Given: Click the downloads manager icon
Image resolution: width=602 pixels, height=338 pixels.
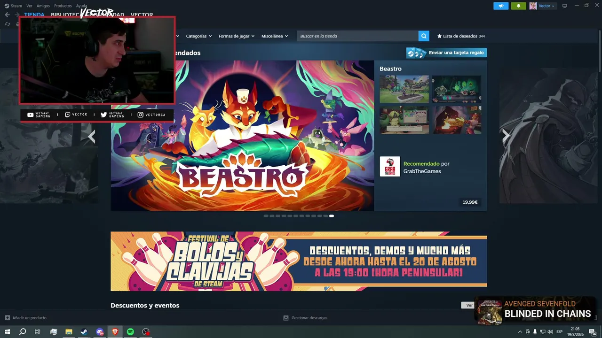Looking at the screenshot, I should (x=285, y=318).
